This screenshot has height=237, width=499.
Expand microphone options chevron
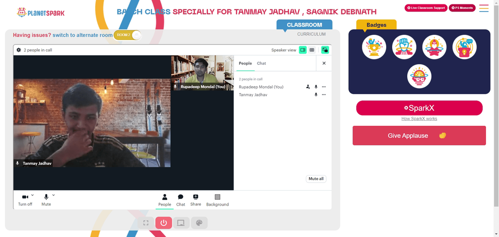point(53,195)
